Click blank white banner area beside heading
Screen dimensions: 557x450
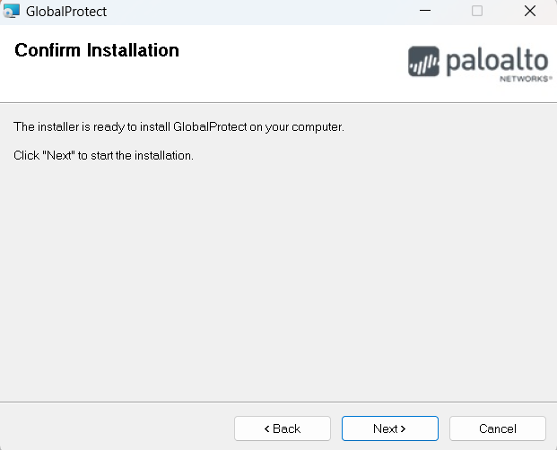pos(287,63)
